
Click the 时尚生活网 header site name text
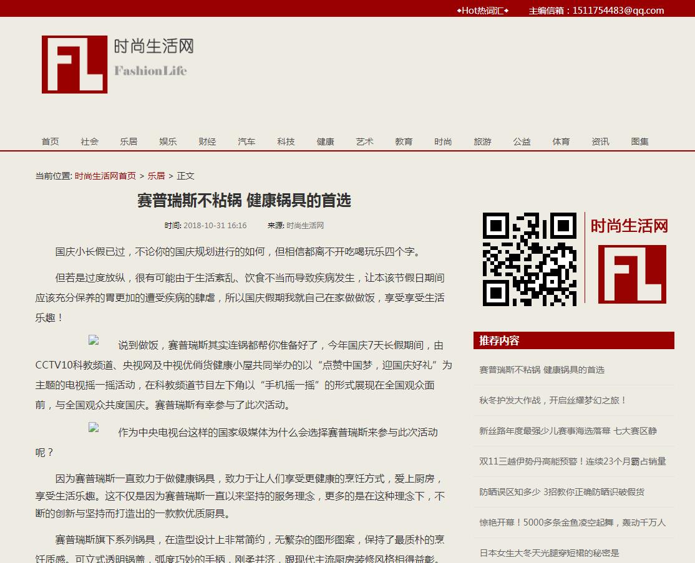tap(154, 46)
